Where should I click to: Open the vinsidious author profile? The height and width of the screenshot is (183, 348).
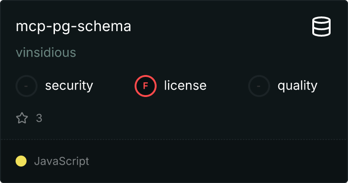46,53
